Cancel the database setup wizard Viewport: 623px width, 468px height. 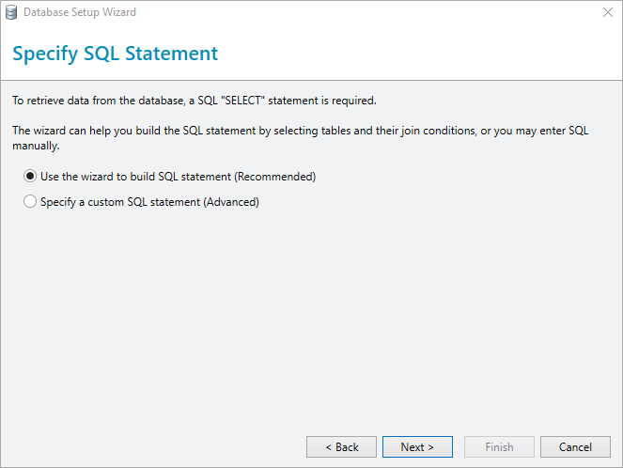(x=575, y=447)
